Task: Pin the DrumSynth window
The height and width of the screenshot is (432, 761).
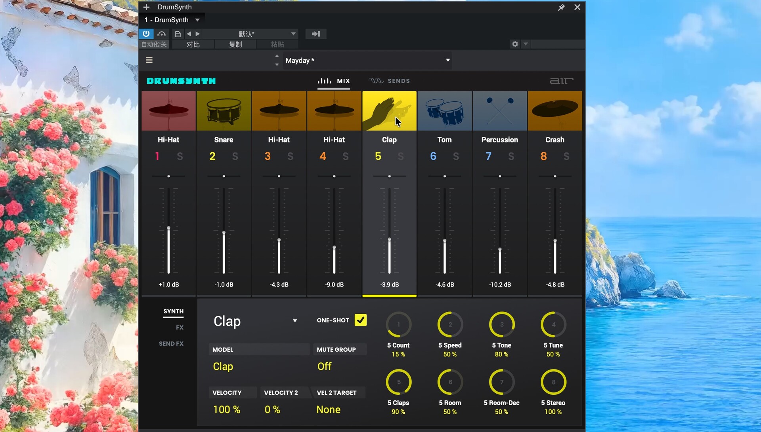Action: [561, 7]
